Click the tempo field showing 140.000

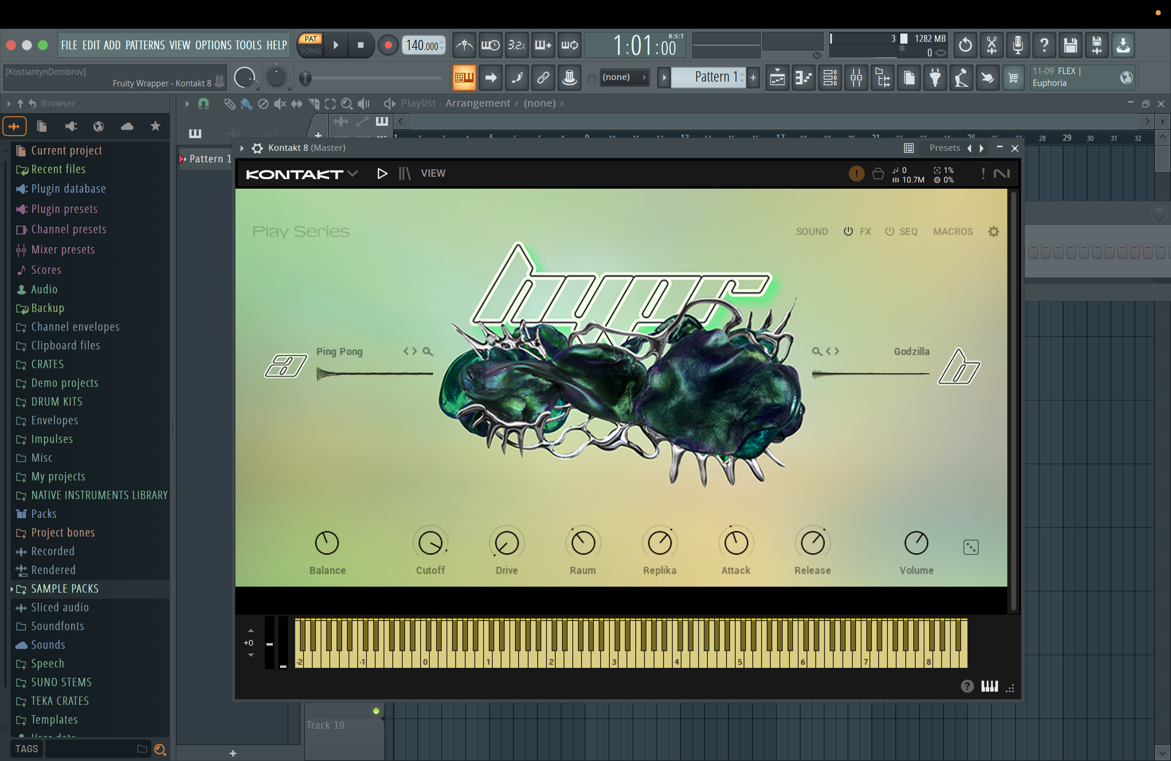click(x=422, y=45)
